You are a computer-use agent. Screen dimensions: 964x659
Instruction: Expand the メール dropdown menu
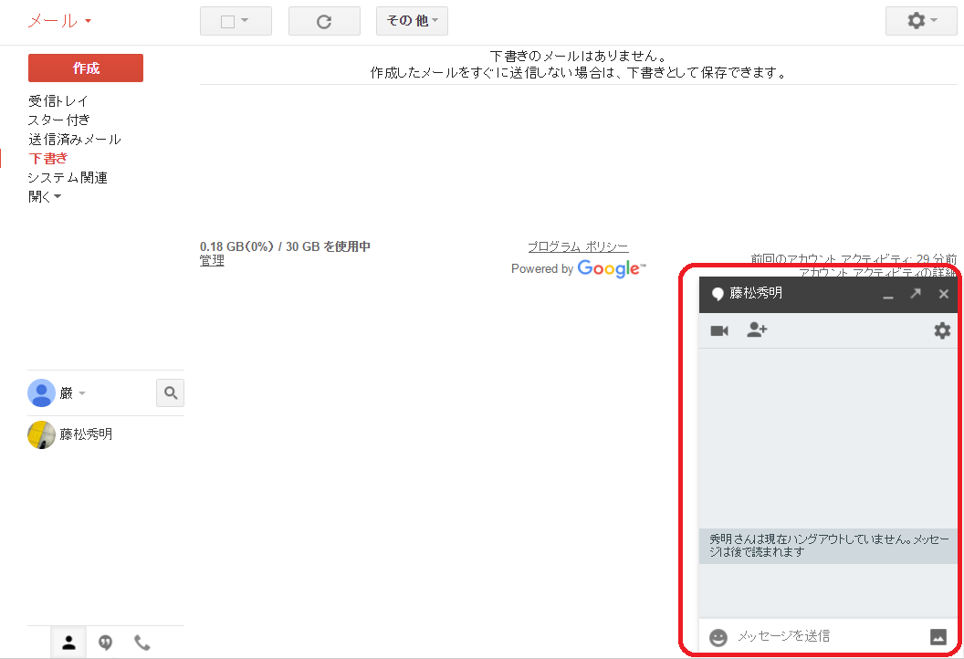(x=60, y=21)
